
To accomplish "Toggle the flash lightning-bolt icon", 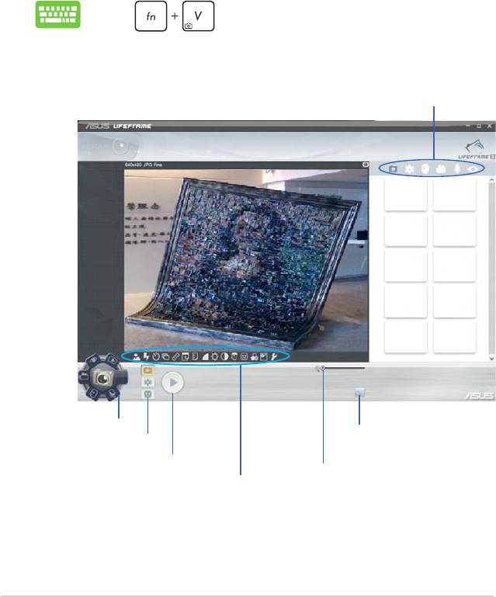I will click(146, 357).
